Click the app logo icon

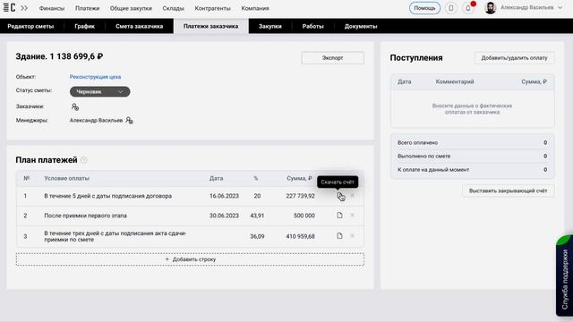click(9, 8)
